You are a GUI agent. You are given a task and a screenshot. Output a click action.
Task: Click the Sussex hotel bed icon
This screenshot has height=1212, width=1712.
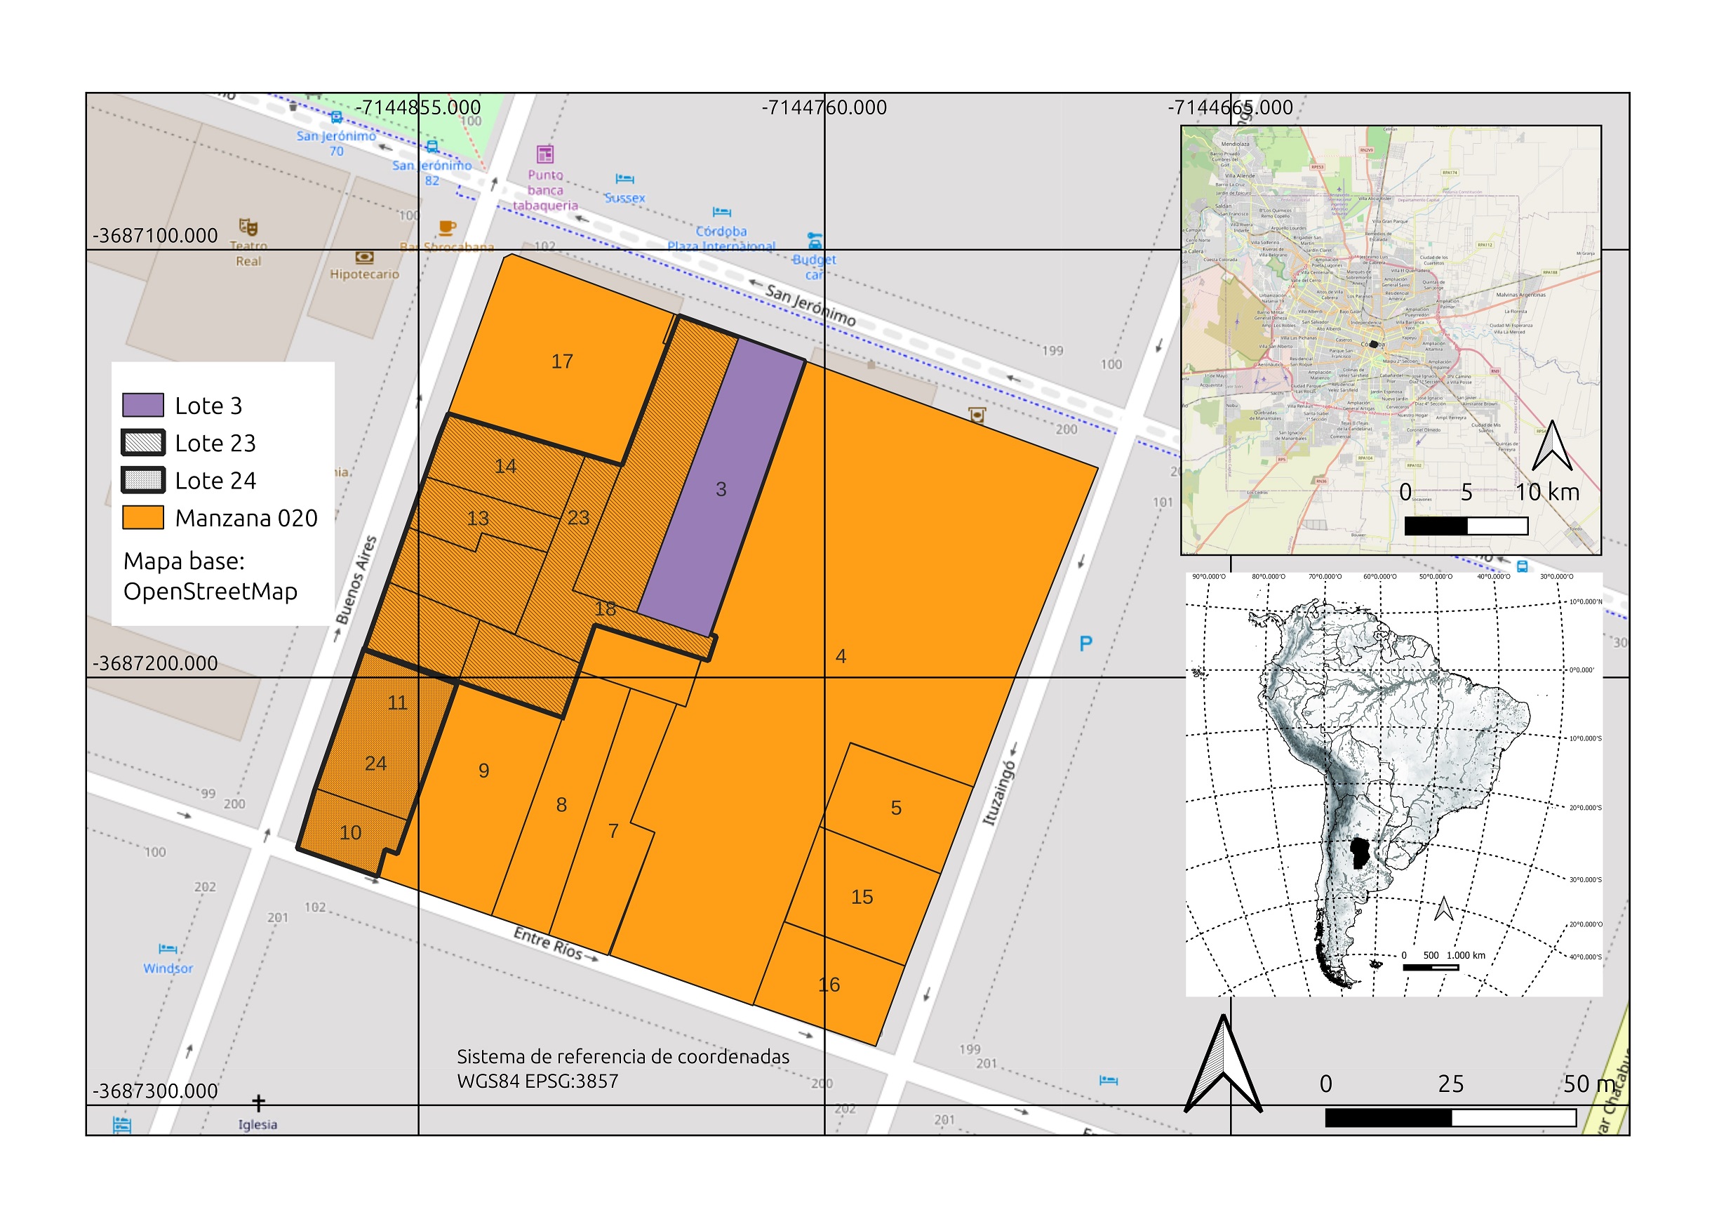(x=624, y=179)
